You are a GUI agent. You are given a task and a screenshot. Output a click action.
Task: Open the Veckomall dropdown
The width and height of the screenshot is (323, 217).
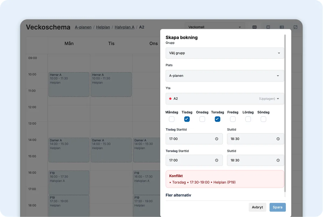(215, 27)
